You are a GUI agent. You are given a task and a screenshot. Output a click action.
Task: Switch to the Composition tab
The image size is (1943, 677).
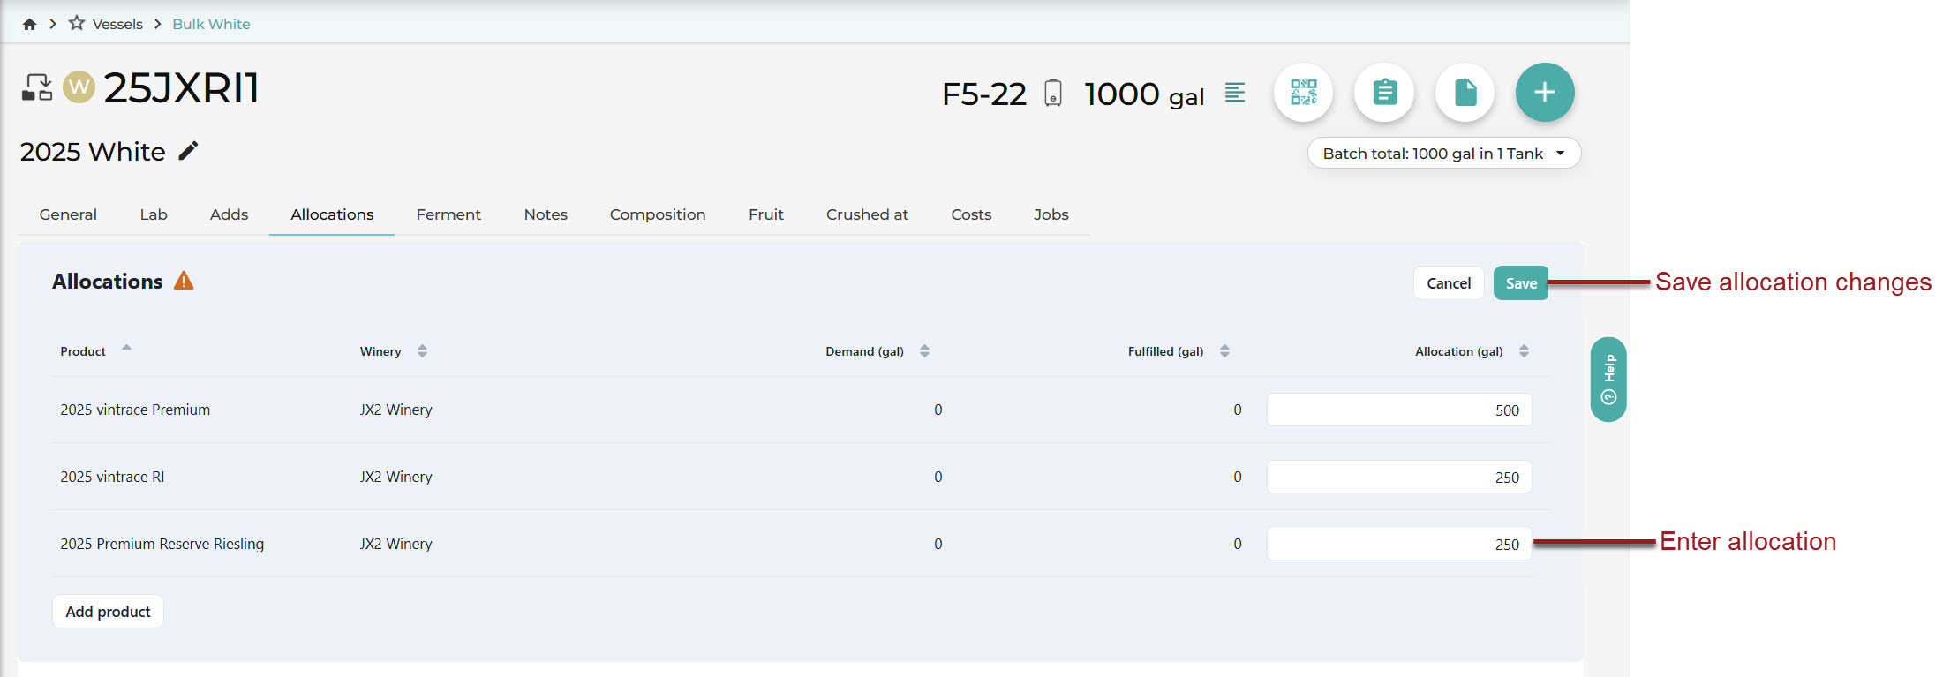658,214
